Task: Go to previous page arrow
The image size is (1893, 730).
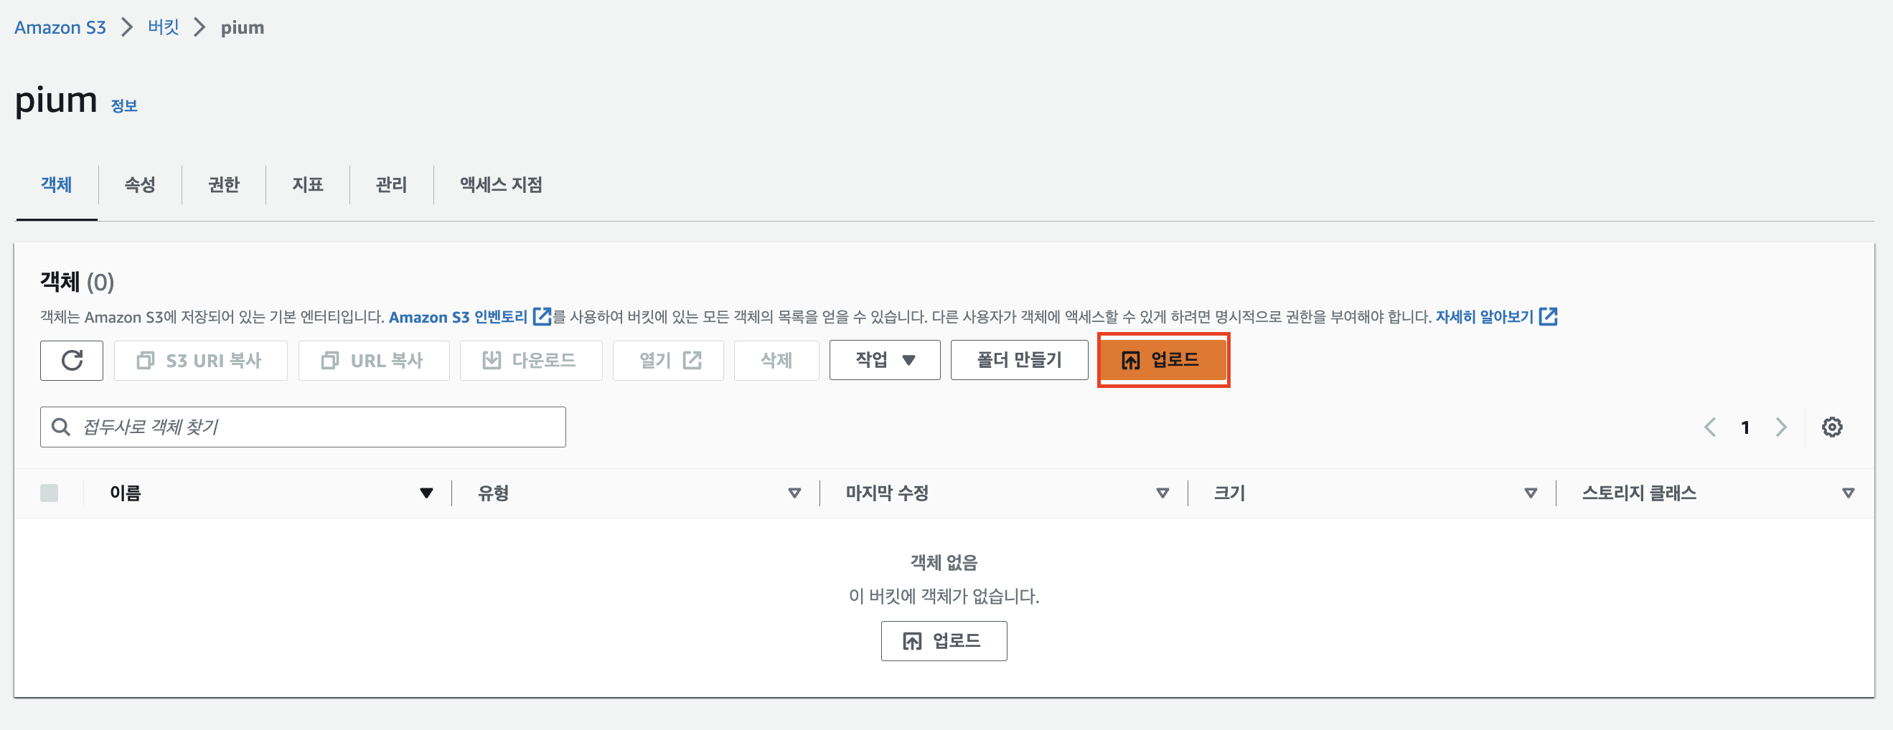Action: point(1710,427)
